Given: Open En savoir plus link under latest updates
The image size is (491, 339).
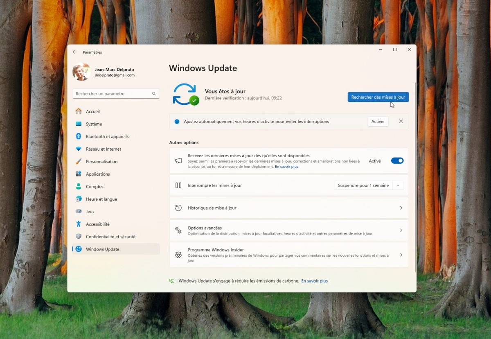Looking at the screenshot, I should coord(286,167).
